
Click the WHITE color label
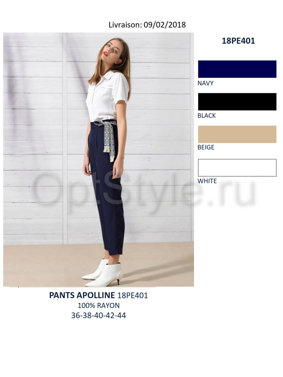point(207,181)
